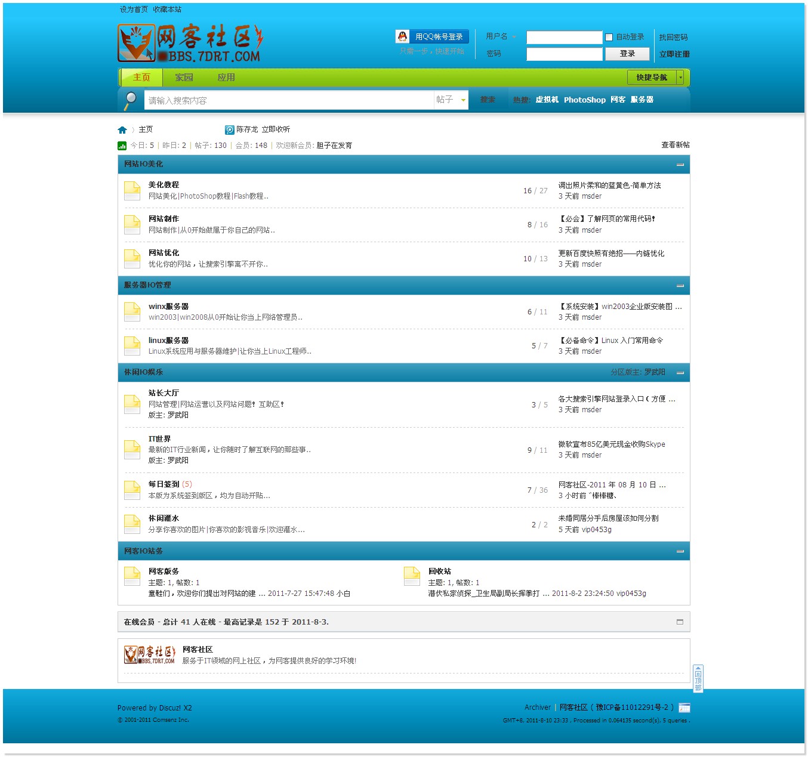Click the hot search term 虚拟机
This screenshot has height=757, width=808.
[547, 100]
